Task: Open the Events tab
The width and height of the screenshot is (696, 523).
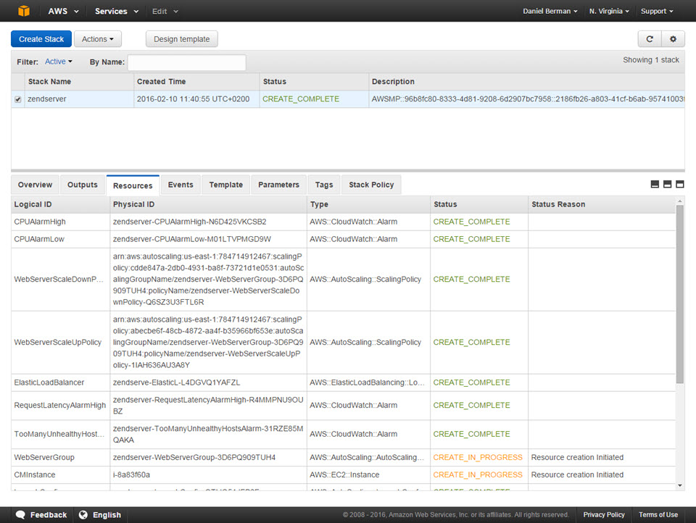Action: point(181,185)
